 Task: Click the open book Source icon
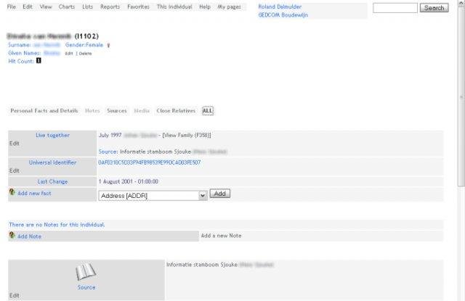tap(86, 271)
